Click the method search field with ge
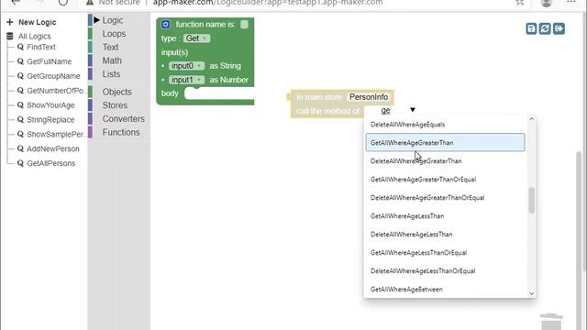This screenshot has width=587, height=330. pyautogui.click(x=386, y=110)
